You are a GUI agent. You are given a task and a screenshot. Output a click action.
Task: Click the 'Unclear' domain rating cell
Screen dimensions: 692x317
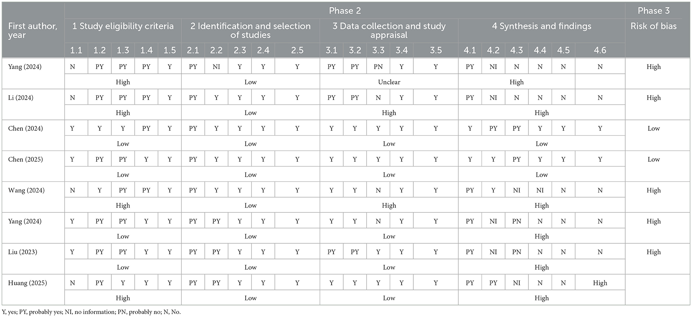point(389,82)
